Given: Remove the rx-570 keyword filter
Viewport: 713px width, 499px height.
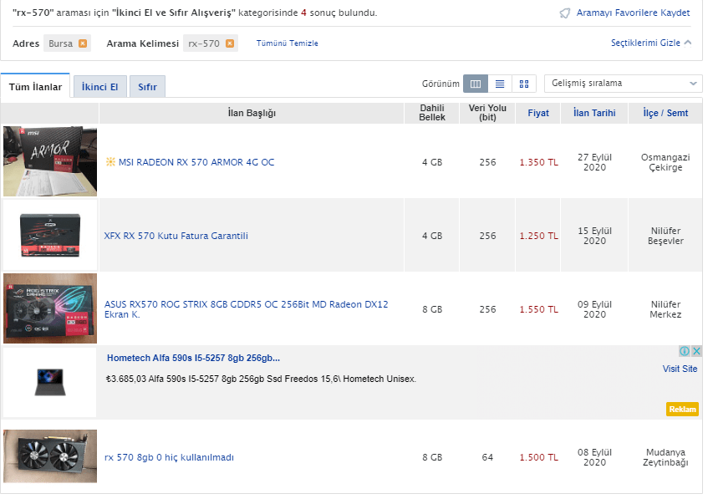Looking at the screenshot, I should 229,43.
